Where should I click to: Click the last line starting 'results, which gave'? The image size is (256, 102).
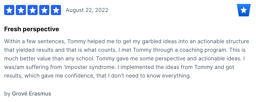[97, 76]
